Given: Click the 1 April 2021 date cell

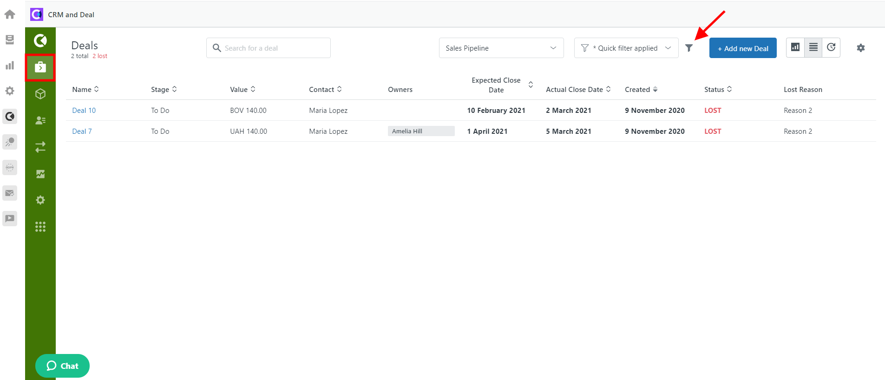Looking at the screenshot, I should click(x=487, y=131).
